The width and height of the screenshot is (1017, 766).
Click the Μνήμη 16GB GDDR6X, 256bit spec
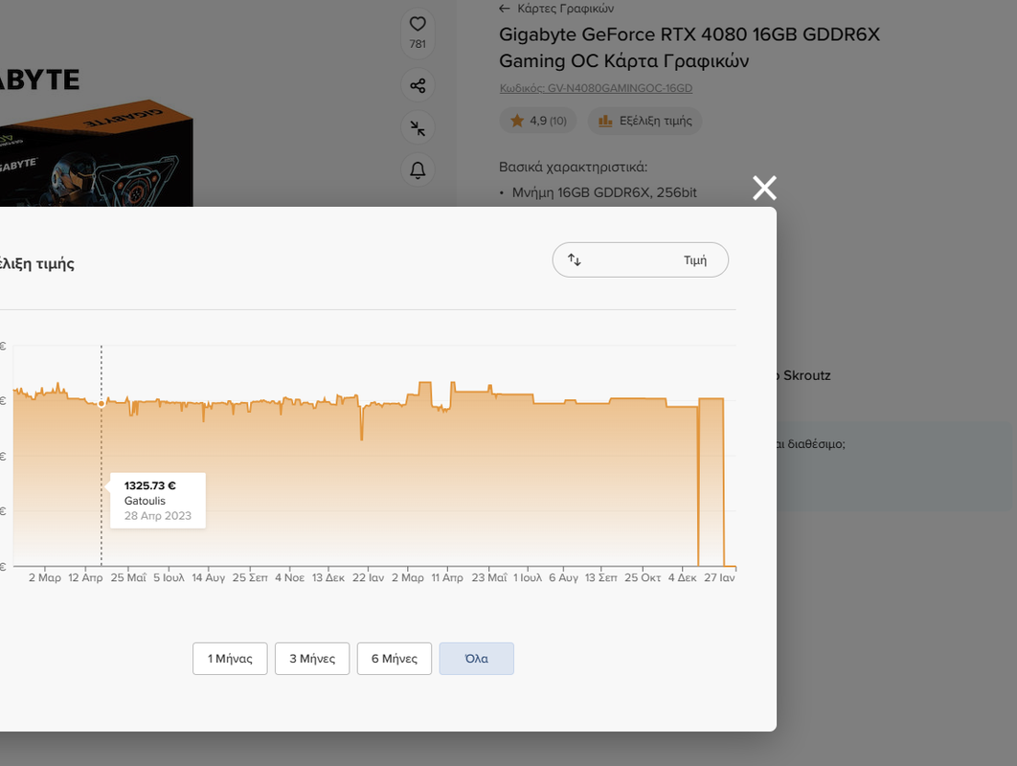pyautogui.click(x=604, y=192)
